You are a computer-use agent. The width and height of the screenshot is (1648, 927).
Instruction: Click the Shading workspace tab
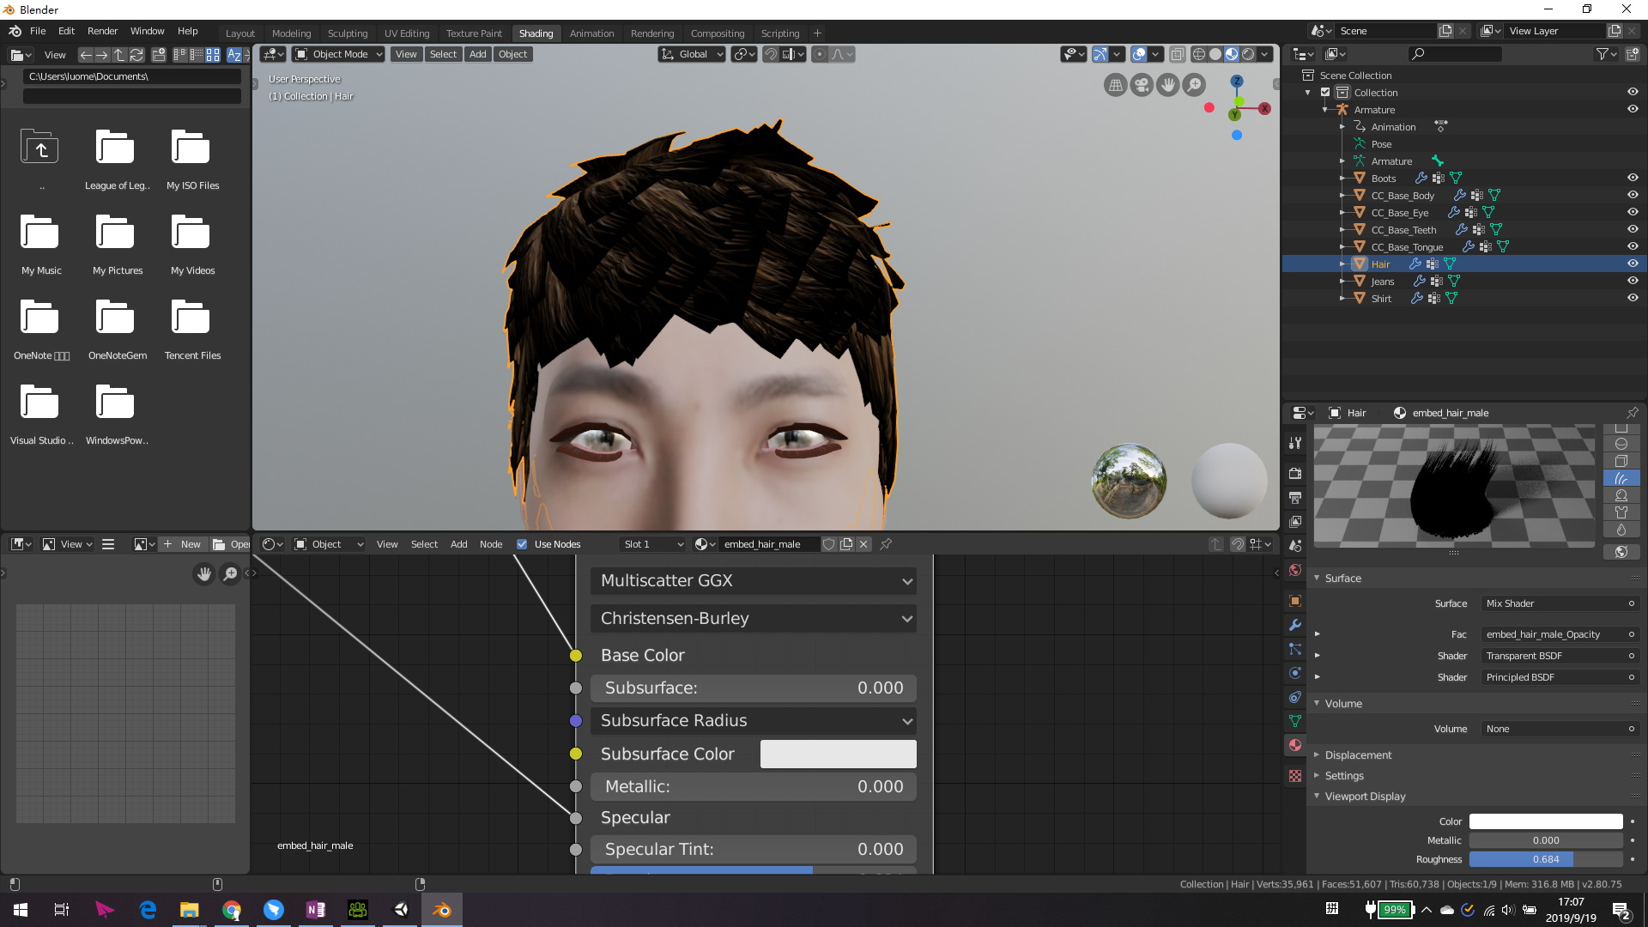pos(536,32)
